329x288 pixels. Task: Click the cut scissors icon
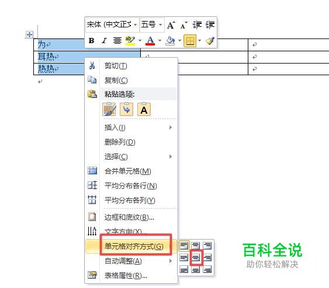coord(92,65)
